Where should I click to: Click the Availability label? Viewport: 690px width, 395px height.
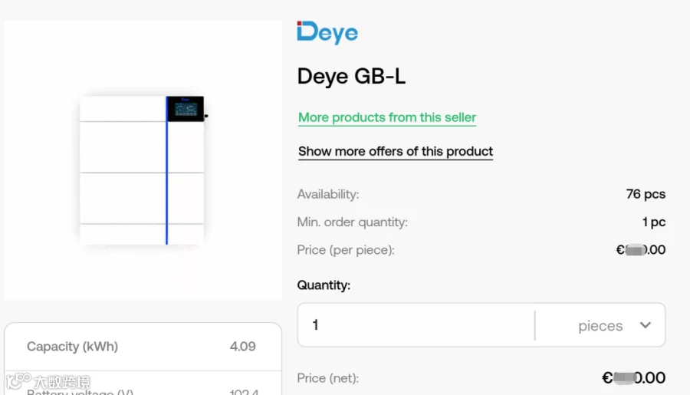[x=328, y=194]
